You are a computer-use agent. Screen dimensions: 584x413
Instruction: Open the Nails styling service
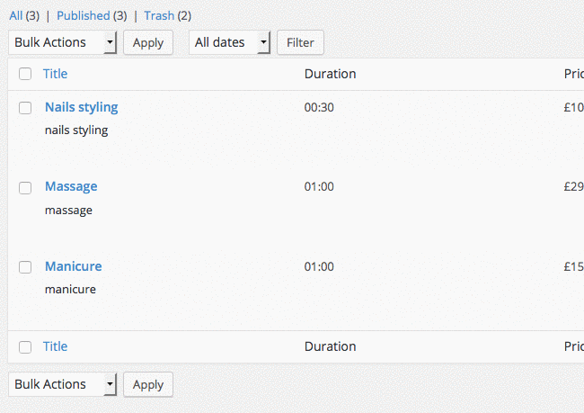coord(81,107)
